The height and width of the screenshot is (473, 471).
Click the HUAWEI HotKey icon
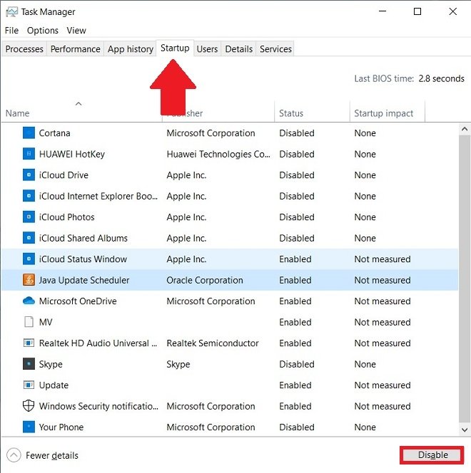29,154
